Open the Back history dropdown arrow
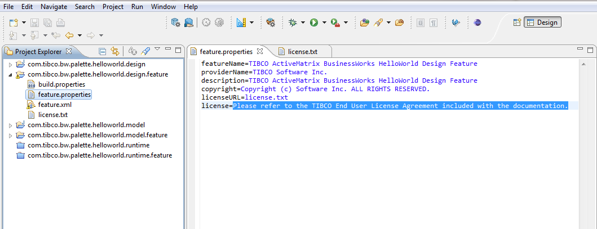The width and height of the screenshot is (597, 229). [x=79, y=35]
